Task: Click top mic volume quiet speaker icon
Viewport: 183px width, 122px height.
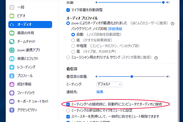Action: point(96,2)
